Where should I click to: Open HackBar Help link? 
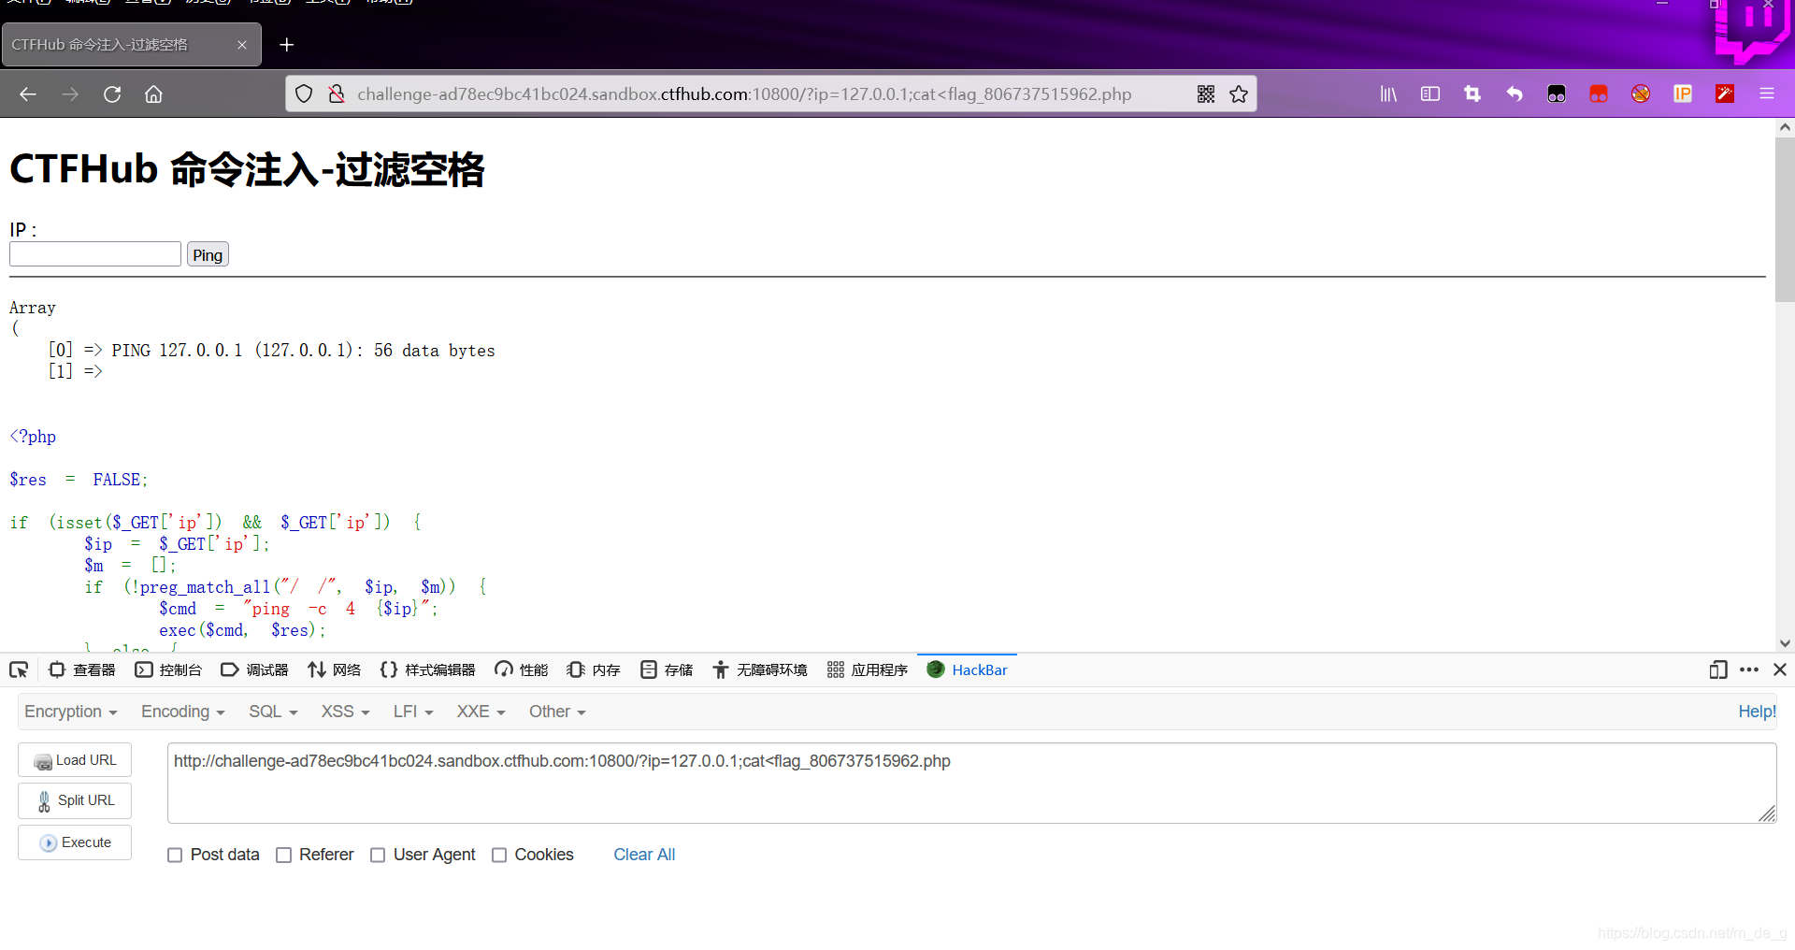[1757, 712]
